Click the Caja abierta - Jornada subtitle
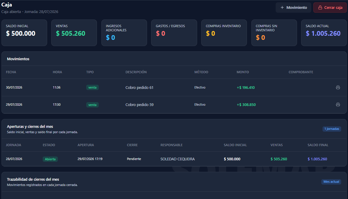Screen dimensions: 348x199 pyautogui.click(x=30, y=12)
